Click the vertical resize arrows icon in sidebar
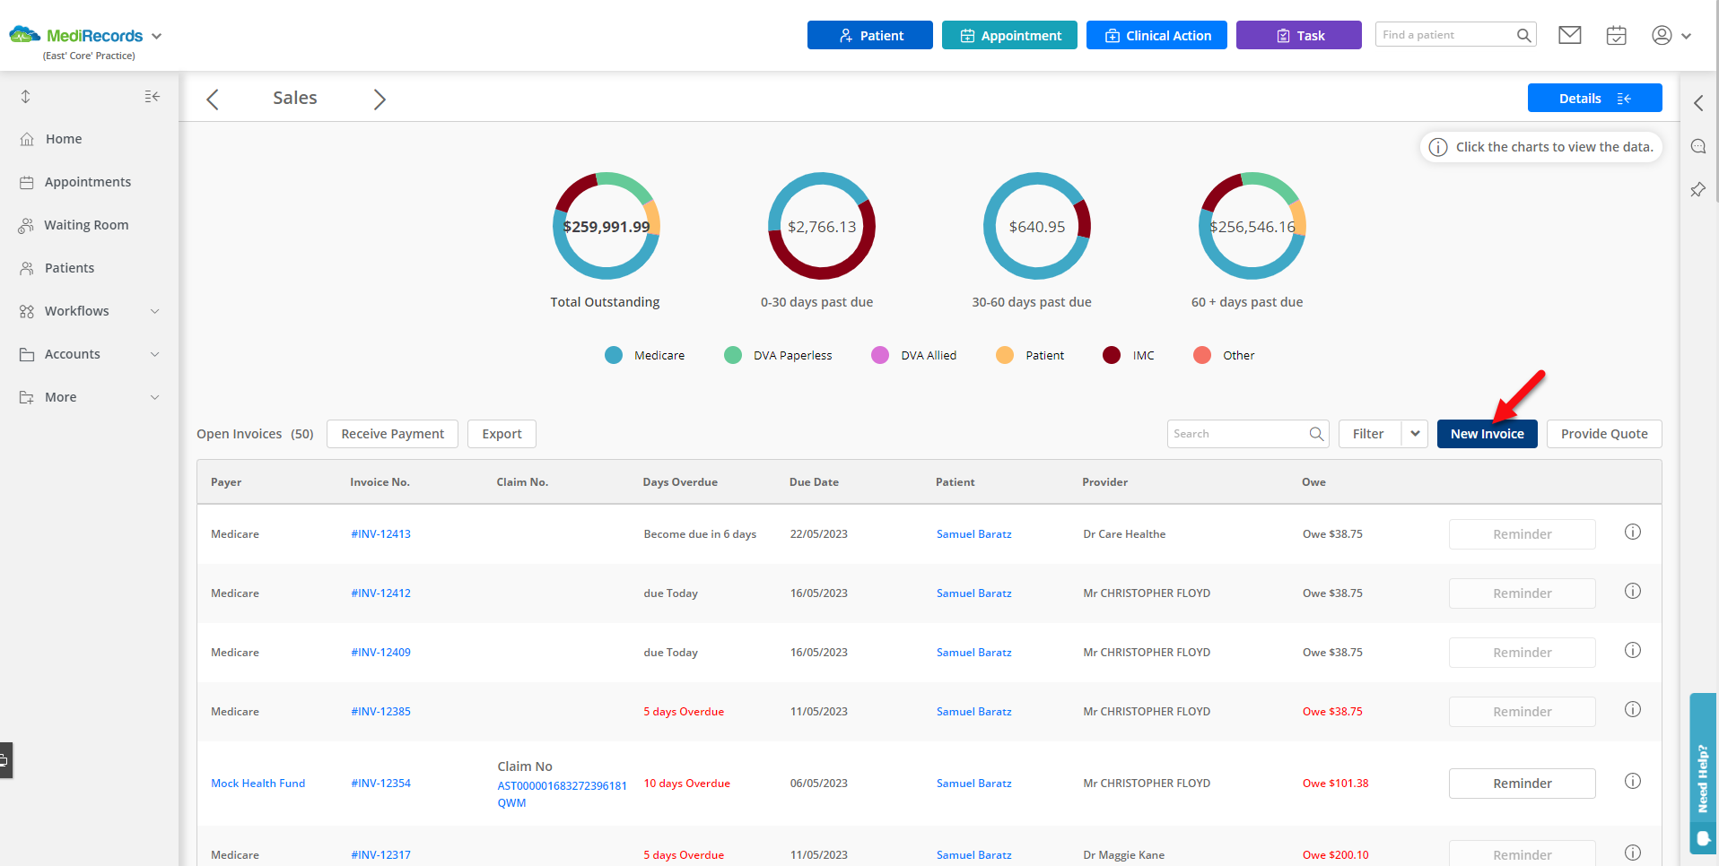1719x866 pixels. [25, 96]
